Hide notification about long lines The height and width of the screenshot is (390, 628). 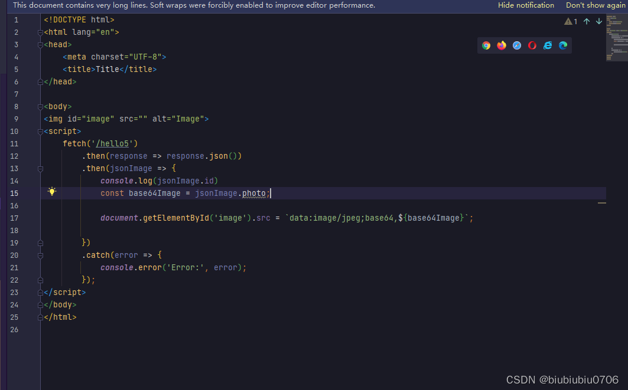526,5
